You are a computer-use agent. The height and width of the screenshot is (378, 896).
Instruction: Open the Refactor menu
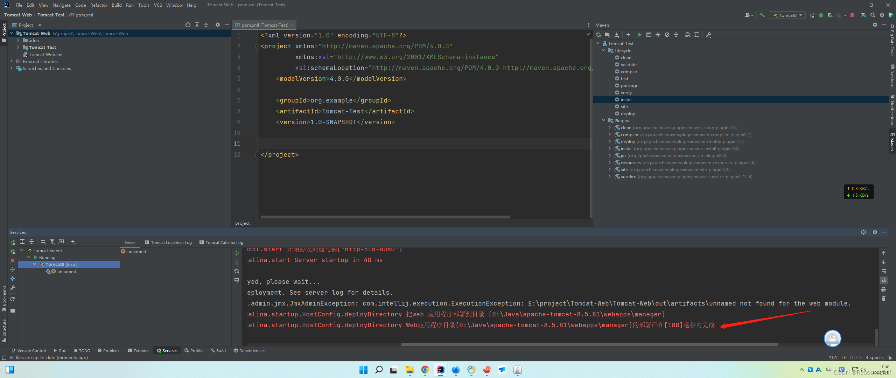[x=99, y=5]
